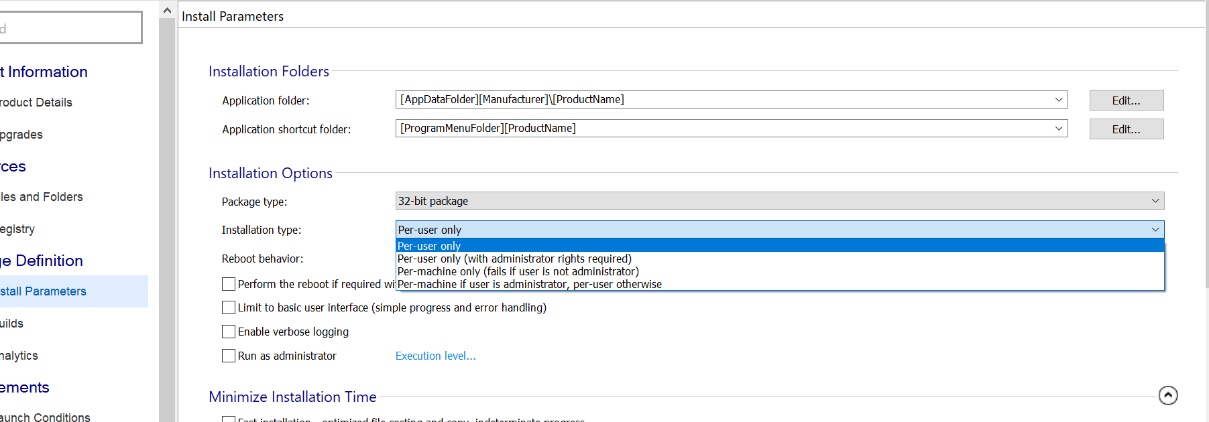Check Enable verbose logging
1209x422 pixels.
click(x=229, y=332)
